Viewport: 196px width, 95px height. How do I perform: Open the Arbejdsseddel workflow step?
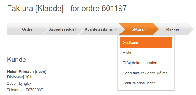(x=62, y=29)
